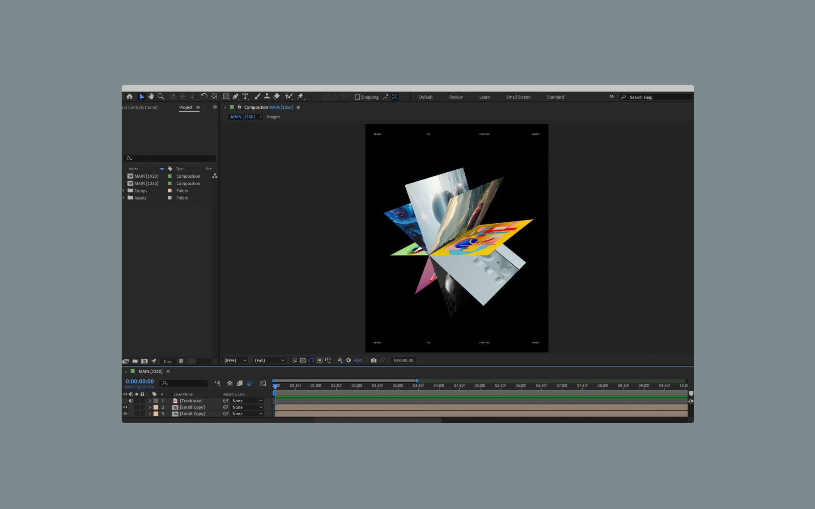
Task: Create a new composition from Project panel
Action: [x=144, y=361]
